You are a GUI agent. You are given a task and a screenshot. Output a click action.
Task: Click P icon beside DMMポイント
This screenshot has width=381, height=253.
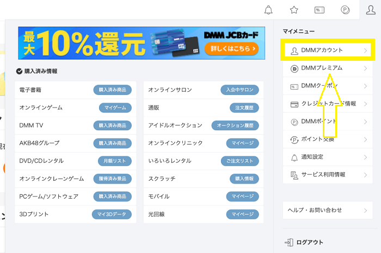(x=294, y=122)
